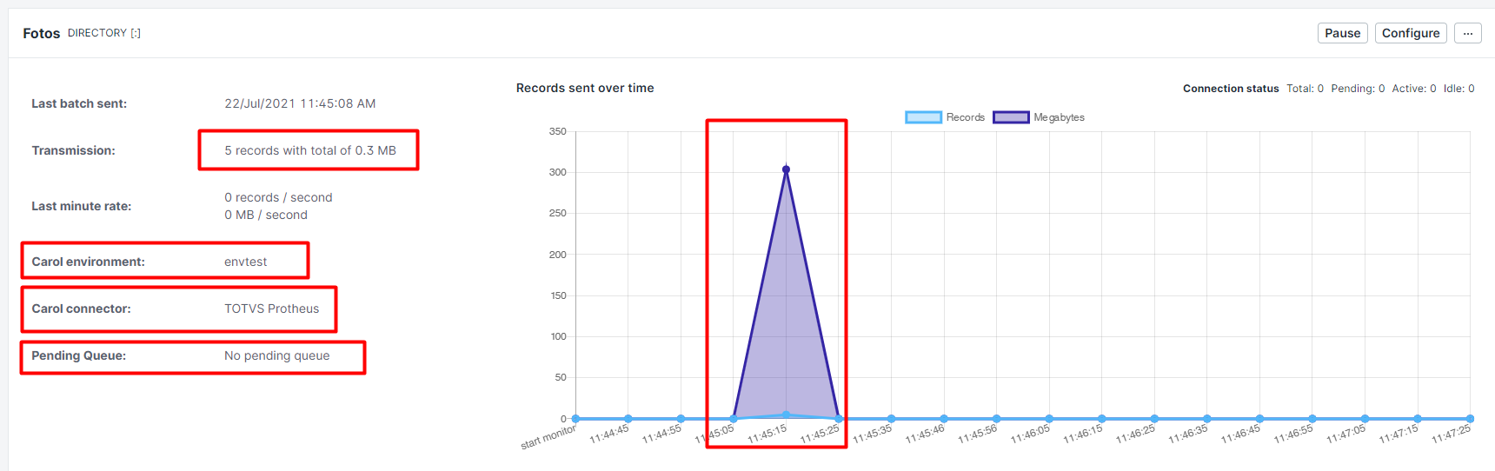Click the start monitor data point
The width and height of the screenshot is (1495, 471).
[x=575, y=419]
